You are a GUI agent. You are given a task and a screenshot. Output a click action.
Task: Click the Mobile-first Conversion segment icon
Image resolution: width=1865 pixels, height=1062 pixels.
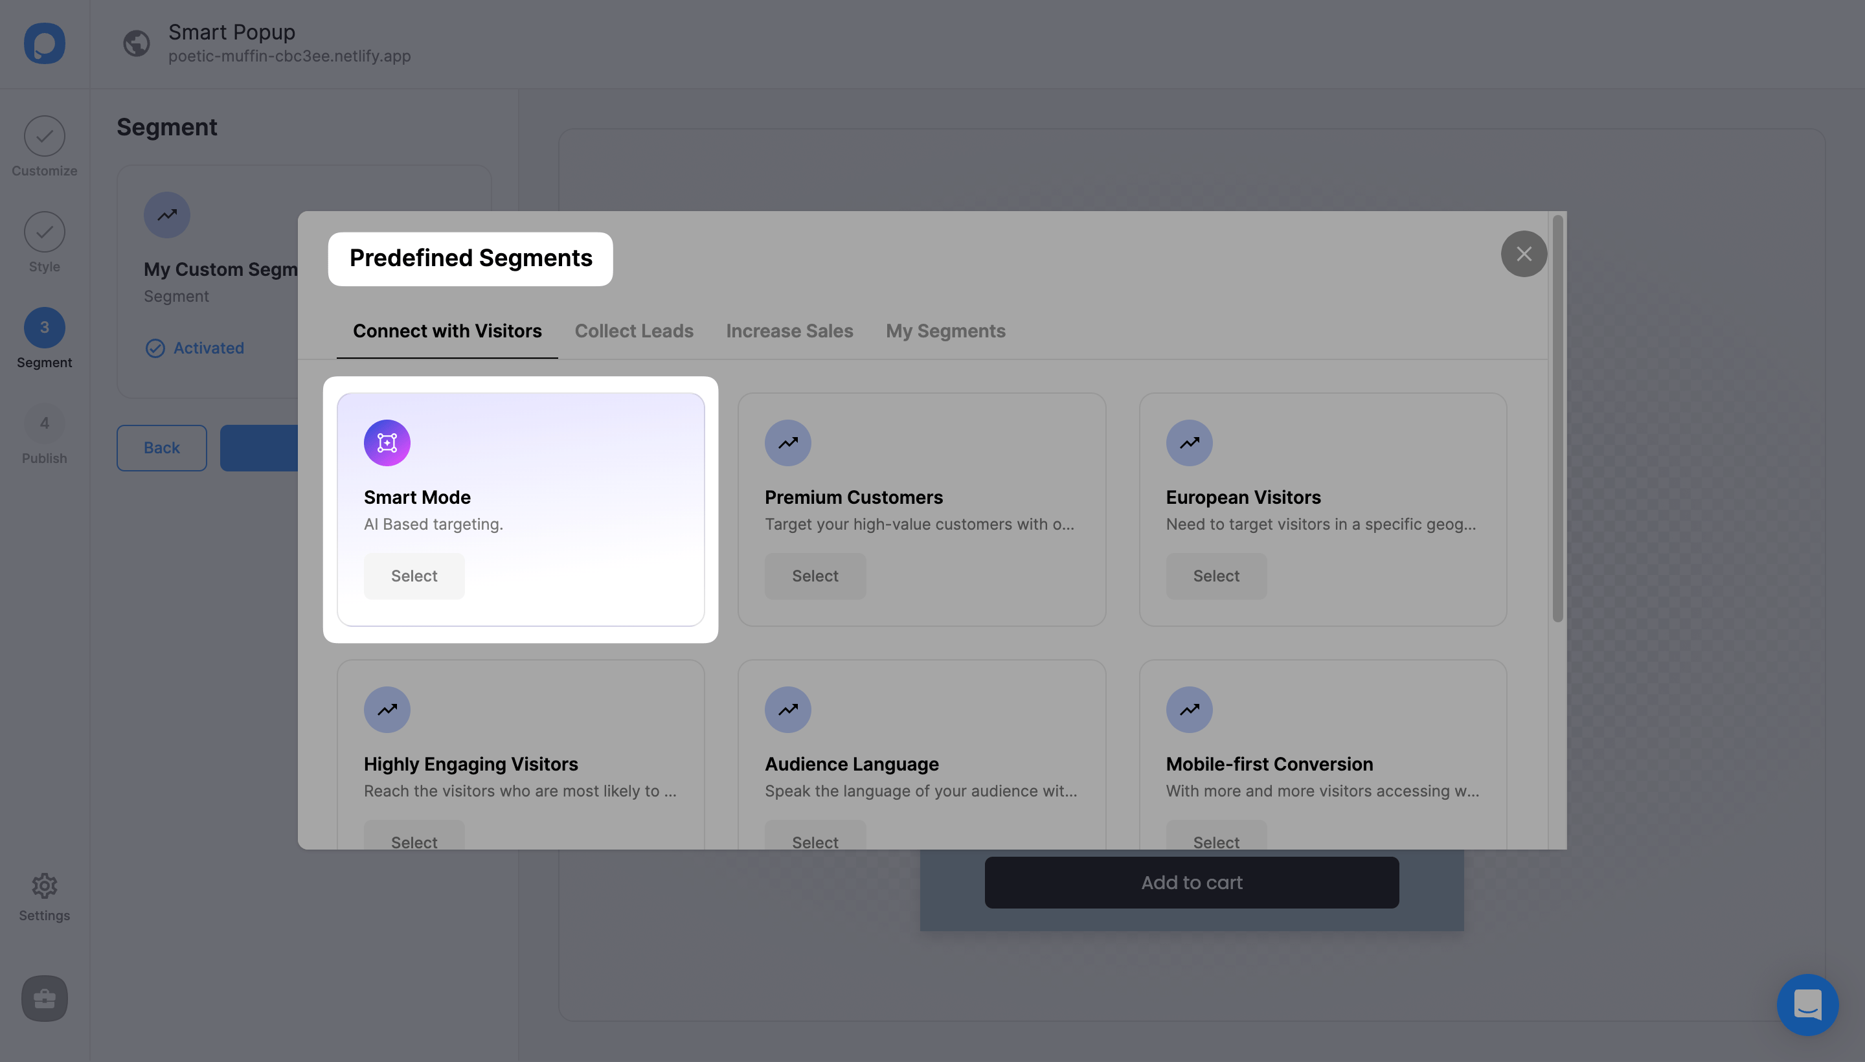tap(1189, 710)
